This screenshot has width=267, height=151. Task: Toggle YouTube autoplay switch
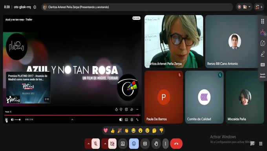point(121,120)
